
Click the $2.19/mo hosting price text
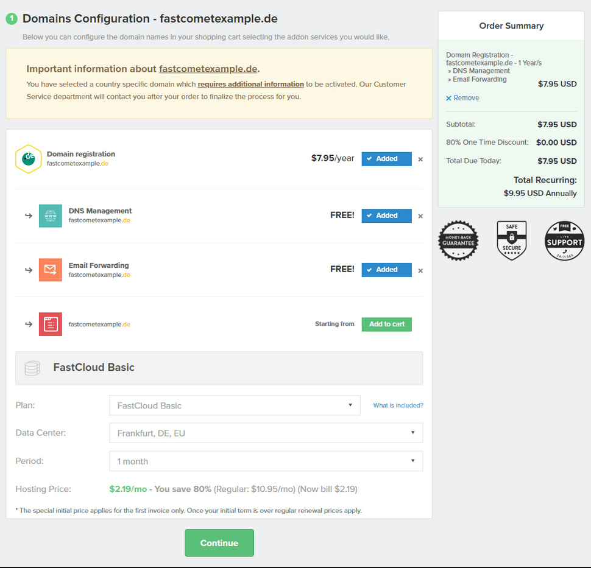tap(128, 489)
